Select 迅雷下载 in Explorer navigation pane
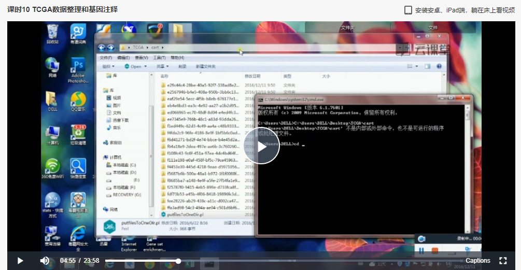This screenshot has width=521, height=270. [x=118, y=120]
